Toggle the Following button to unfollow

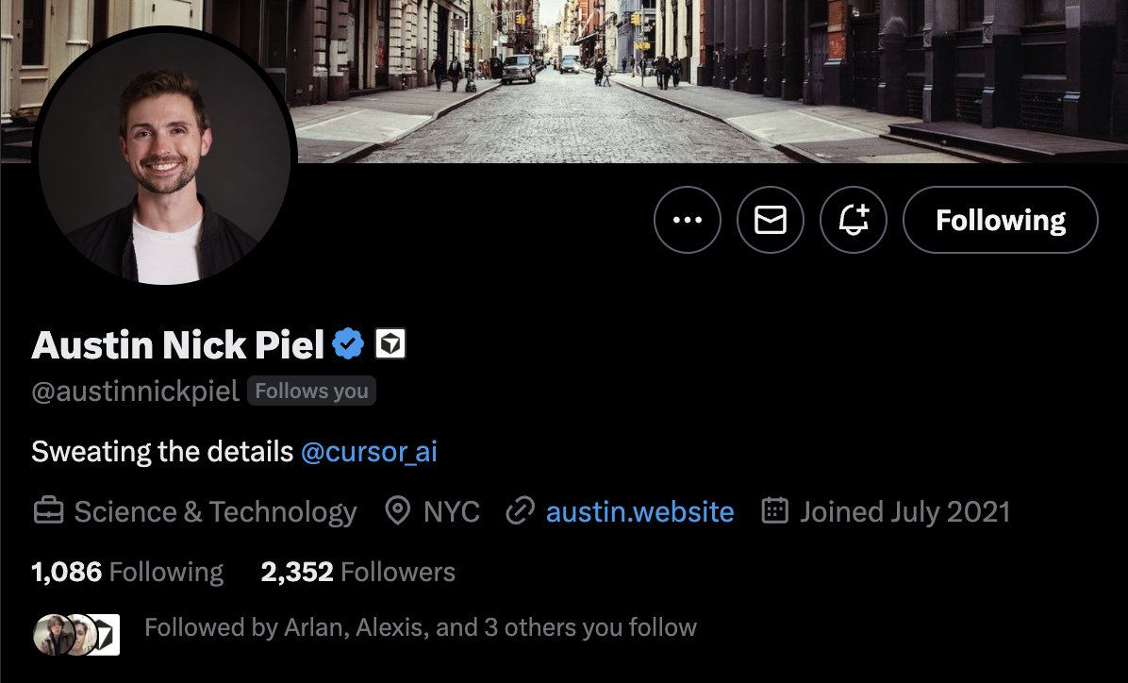click(1000, 220)
